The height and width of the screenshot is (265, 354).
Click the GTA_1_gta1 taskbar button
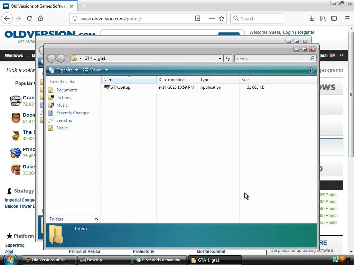pos(215,260)
